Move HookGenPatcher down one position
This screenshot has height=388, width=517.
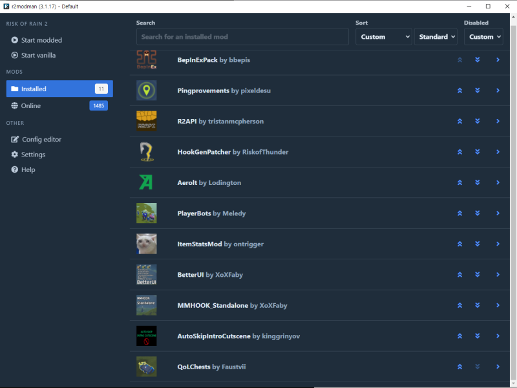click(x=477, y=152)
